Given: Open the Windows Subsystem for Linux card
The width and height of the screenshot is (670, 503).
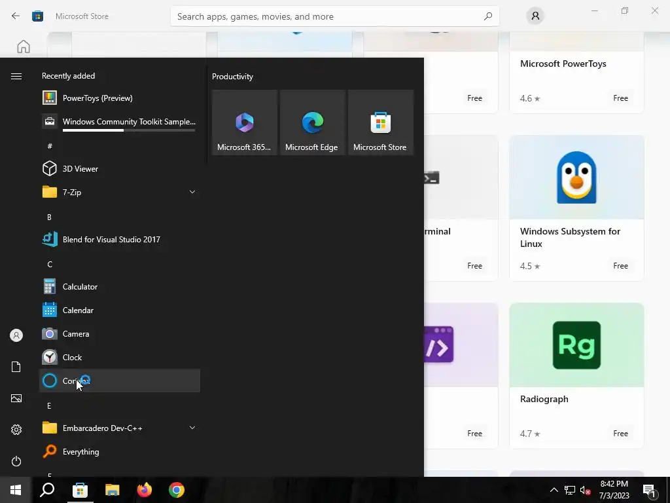Looking at the screenshot, I should click(x=576, y=208).
